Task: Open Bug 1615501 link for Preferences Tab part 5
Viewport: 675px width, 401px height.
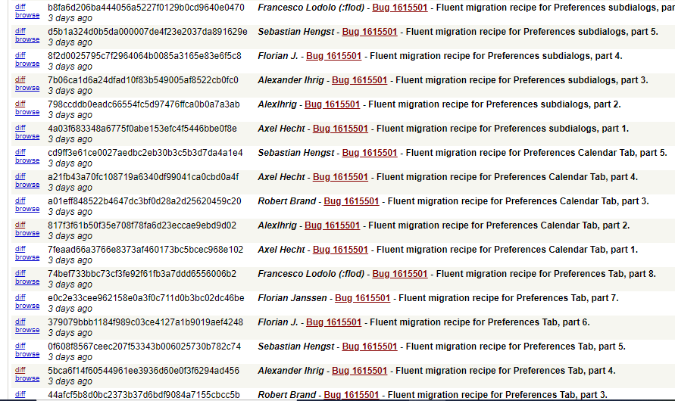Action: 369,347
